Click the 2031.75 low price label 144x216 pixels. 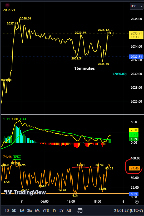point(103,64)
